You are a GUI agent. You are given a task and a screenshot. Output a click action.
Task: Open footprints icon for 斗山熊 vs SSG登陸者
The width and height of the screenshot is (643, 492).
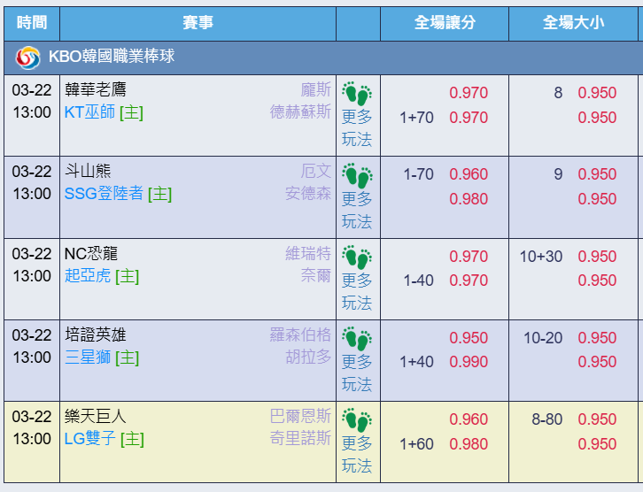[357, 175]
